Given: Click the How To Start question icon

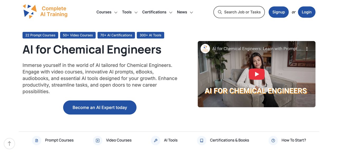Looking at the screenshot, I should [273, 141].
